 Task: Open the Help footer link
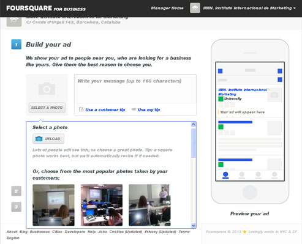pos(91,232)
